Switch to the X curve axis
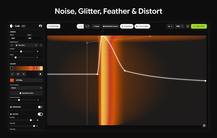The image size is (217, 138). pos(80,26)
